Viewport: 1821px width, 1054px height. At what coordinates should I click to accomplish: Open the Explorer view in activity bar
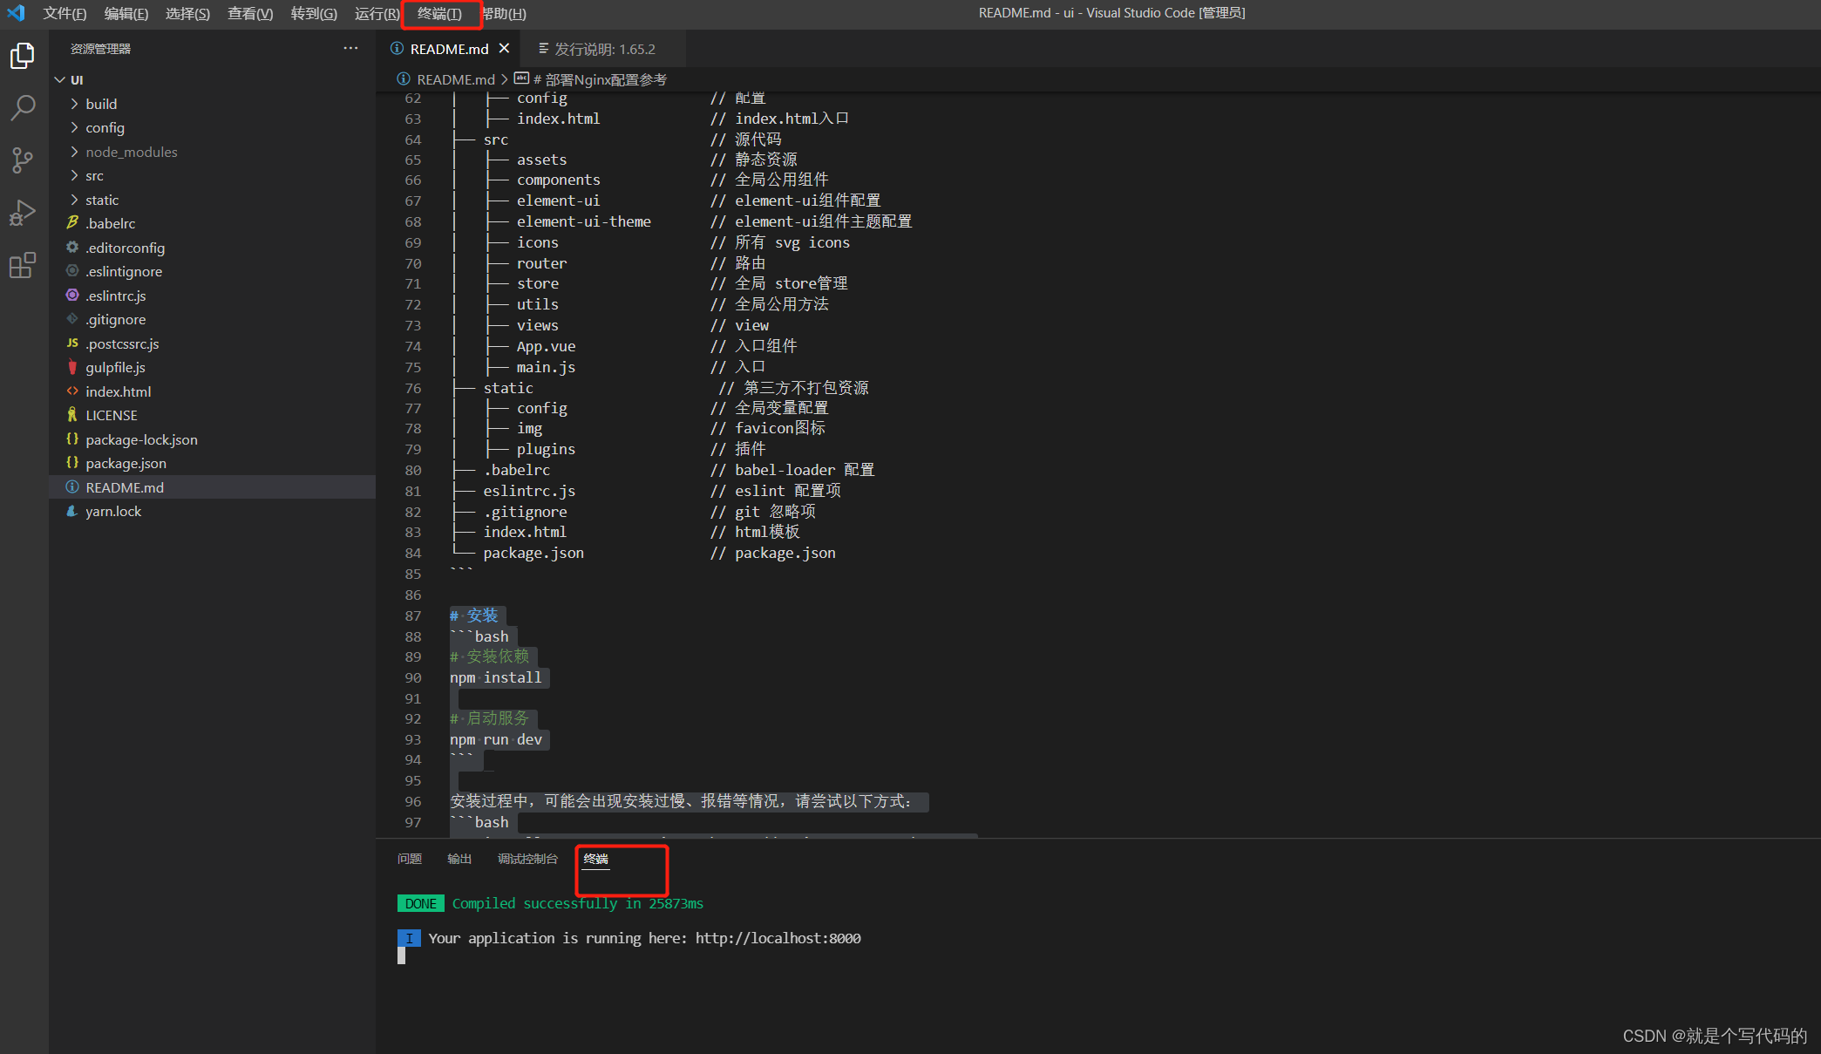click(x=23, y=56)
